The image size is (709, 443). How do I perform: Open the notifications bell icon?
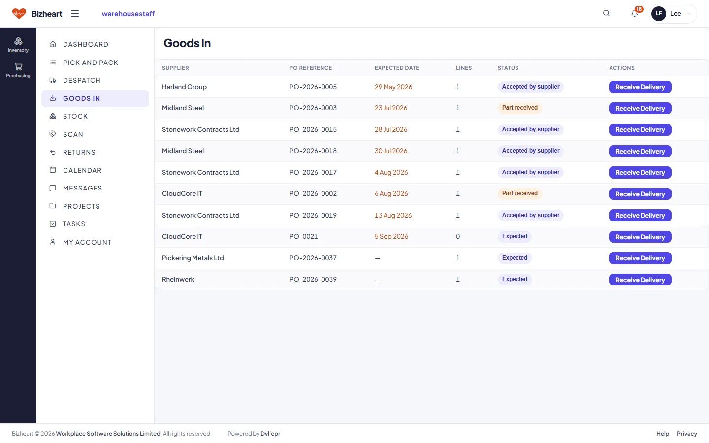pos(635,13)
